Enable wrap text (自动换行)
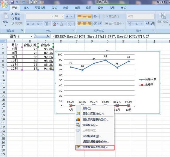 coord(112,16)
